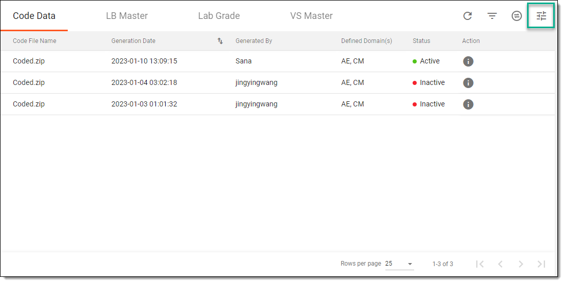Click the Sana generated-by cell

coord(244,61)
